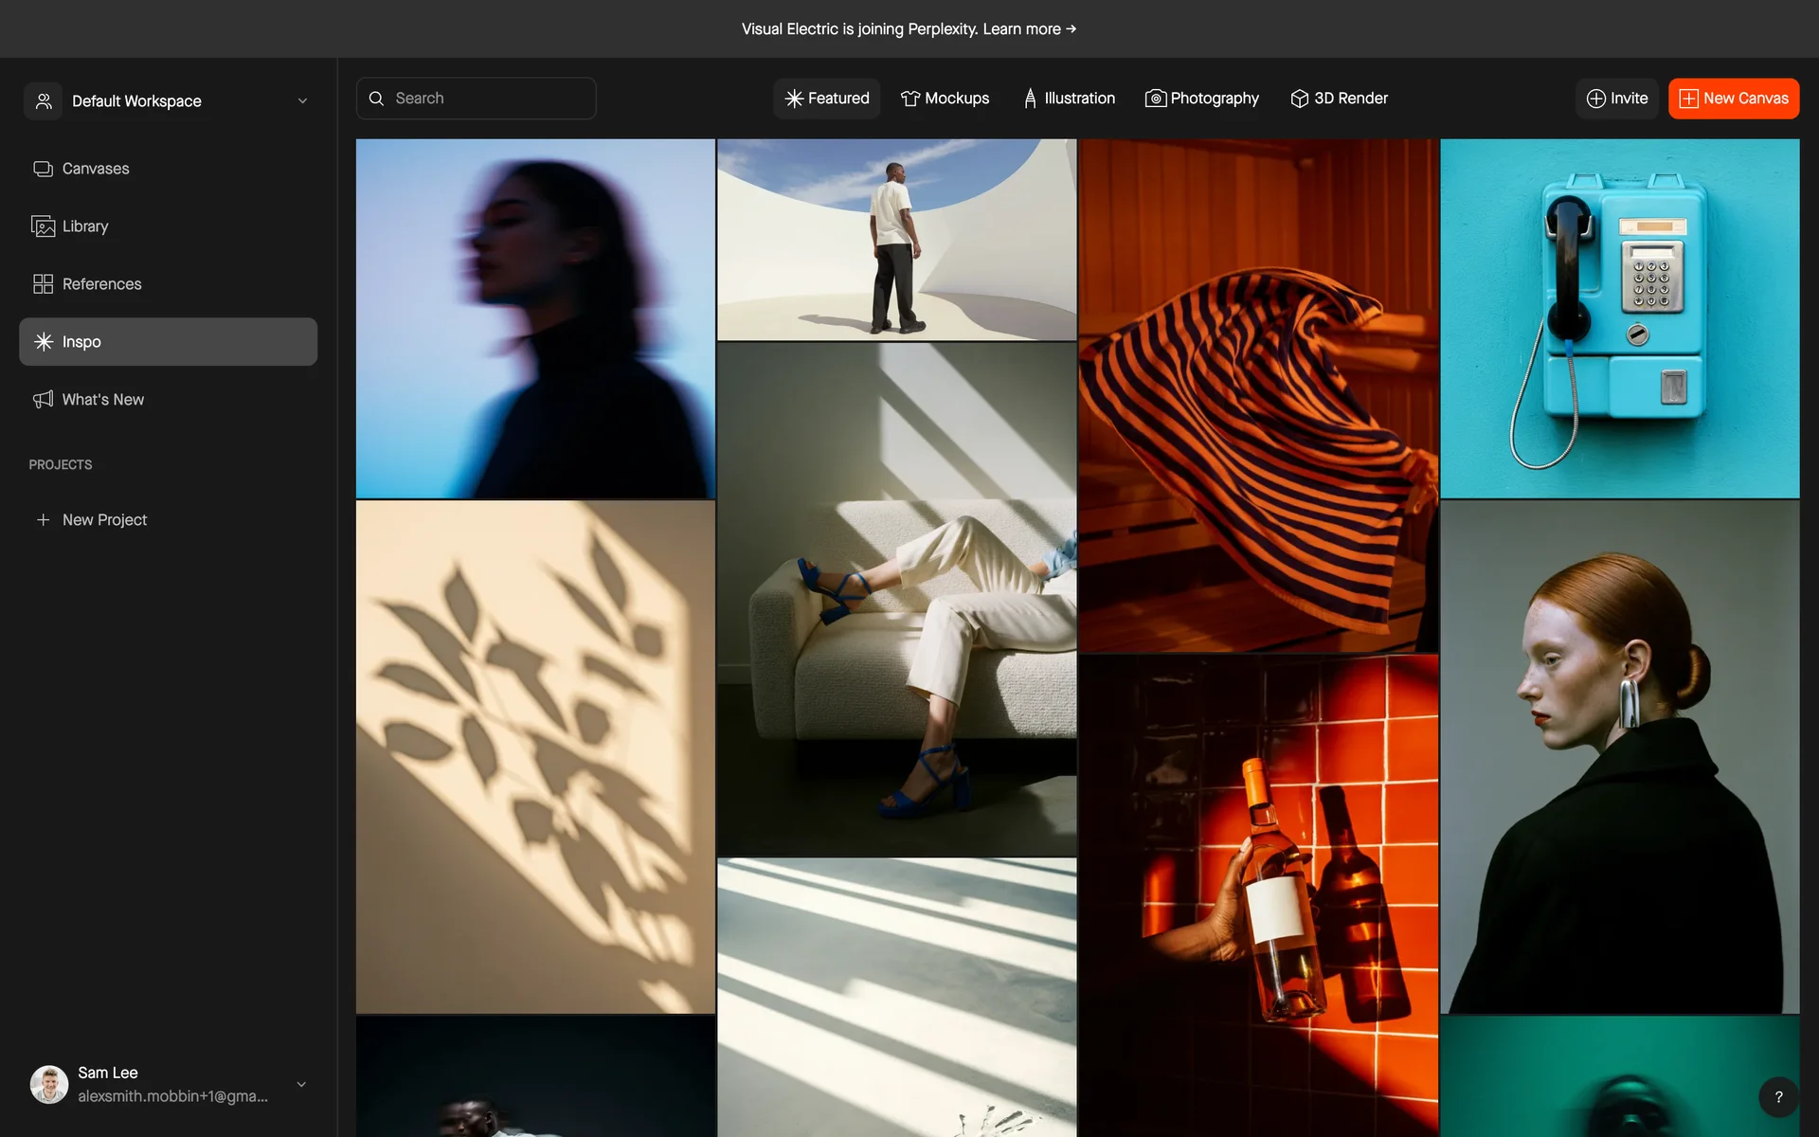
Task: Open the blue payphone image
Action: tap(1619, 318)
